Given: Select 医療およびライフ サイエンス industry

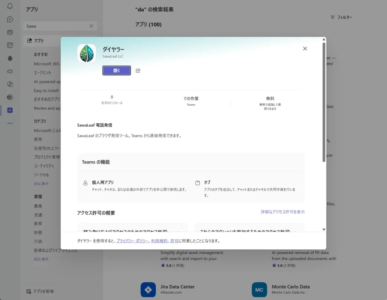Looking at the screenshot, I should coord(56,251).
